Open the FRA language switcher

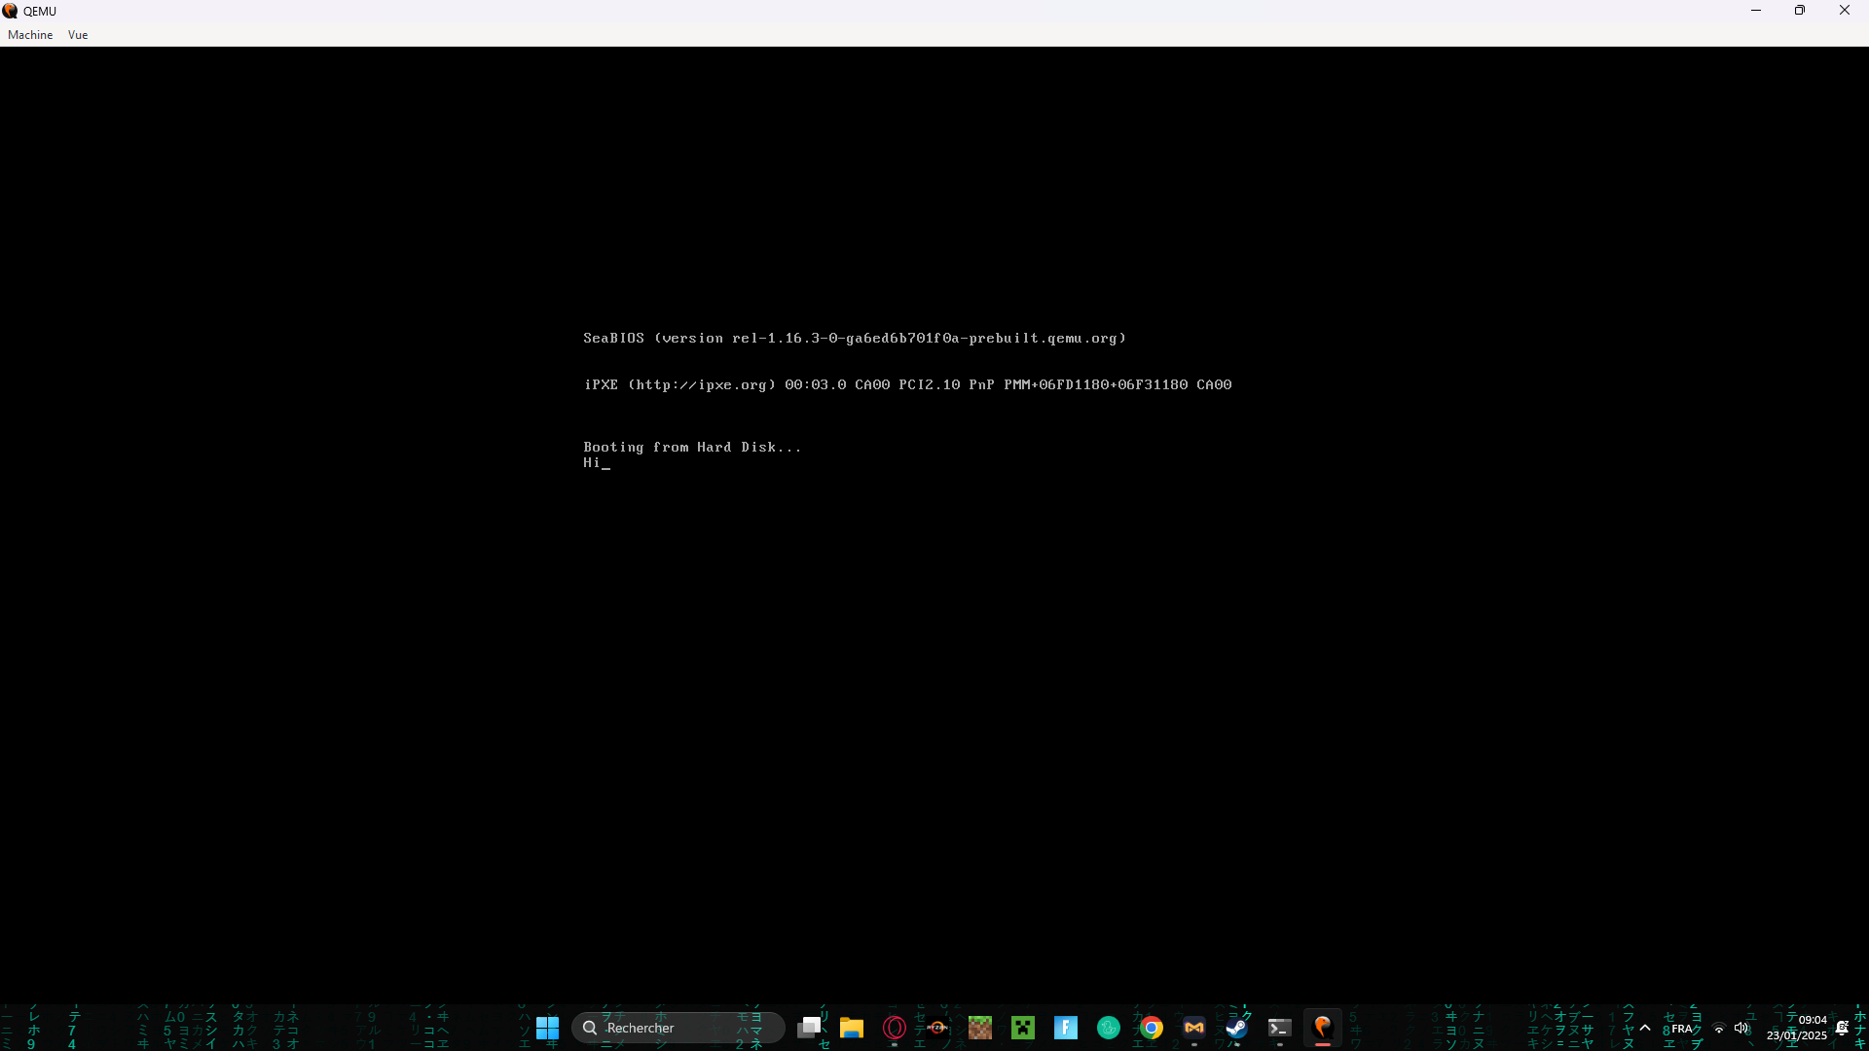coord(1683,1029)
